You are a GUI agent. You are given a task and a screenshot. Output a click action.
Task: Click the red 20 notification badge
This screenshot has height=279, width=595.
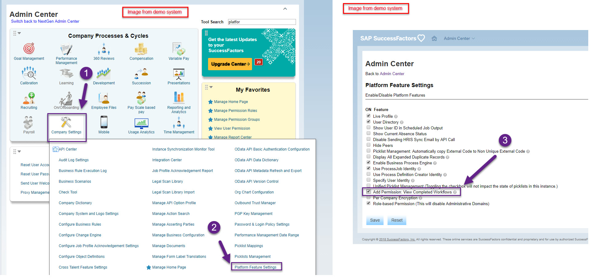258,62
